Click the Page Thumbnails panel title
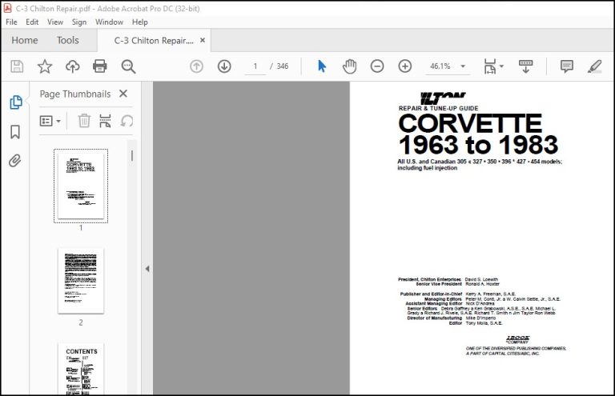Screen dimensions: 615x396 tap(75, 94)
